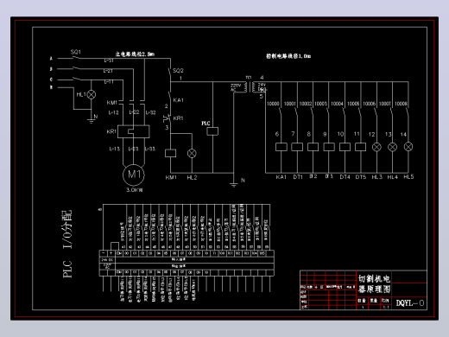449x337 pixels.
Task: Select the 'L-32' wire label
Action: 150,112
